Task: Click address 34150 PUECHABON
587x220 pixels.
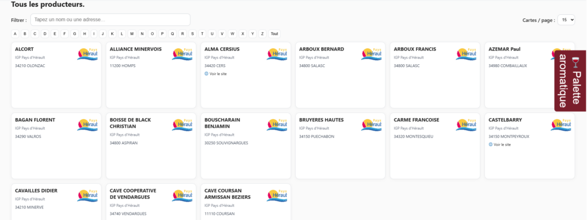Action: [x=316, y=136]
